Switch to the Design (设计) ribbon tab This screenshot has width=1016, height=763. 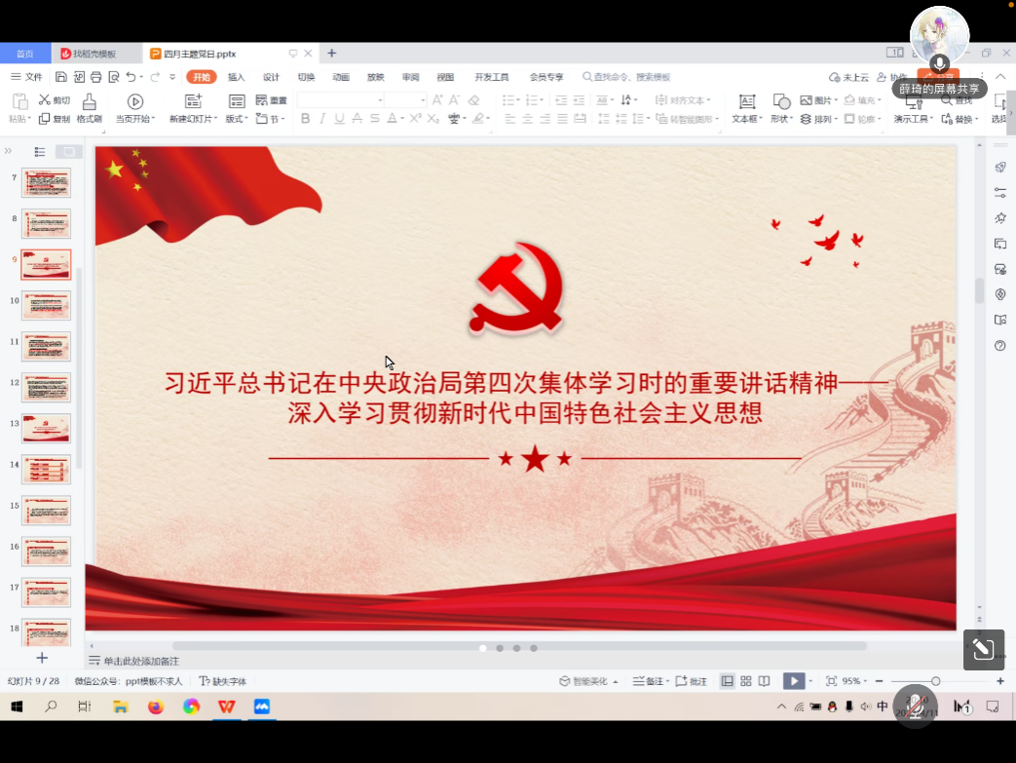[x=271, y=77]
